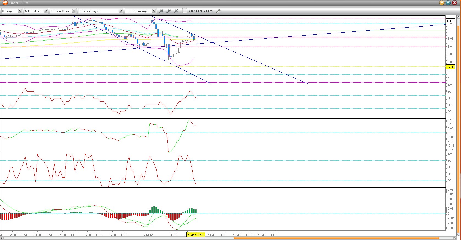The image size is (461, 240).
Task: Click the '15:00' time axis label
Action: coord(87,235)
